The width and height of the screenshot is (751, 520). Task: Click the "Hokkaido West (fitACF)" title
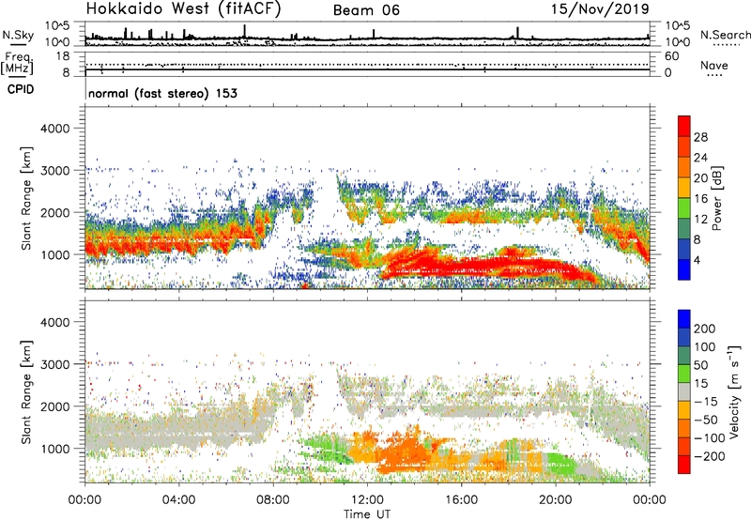click(183, 9)
